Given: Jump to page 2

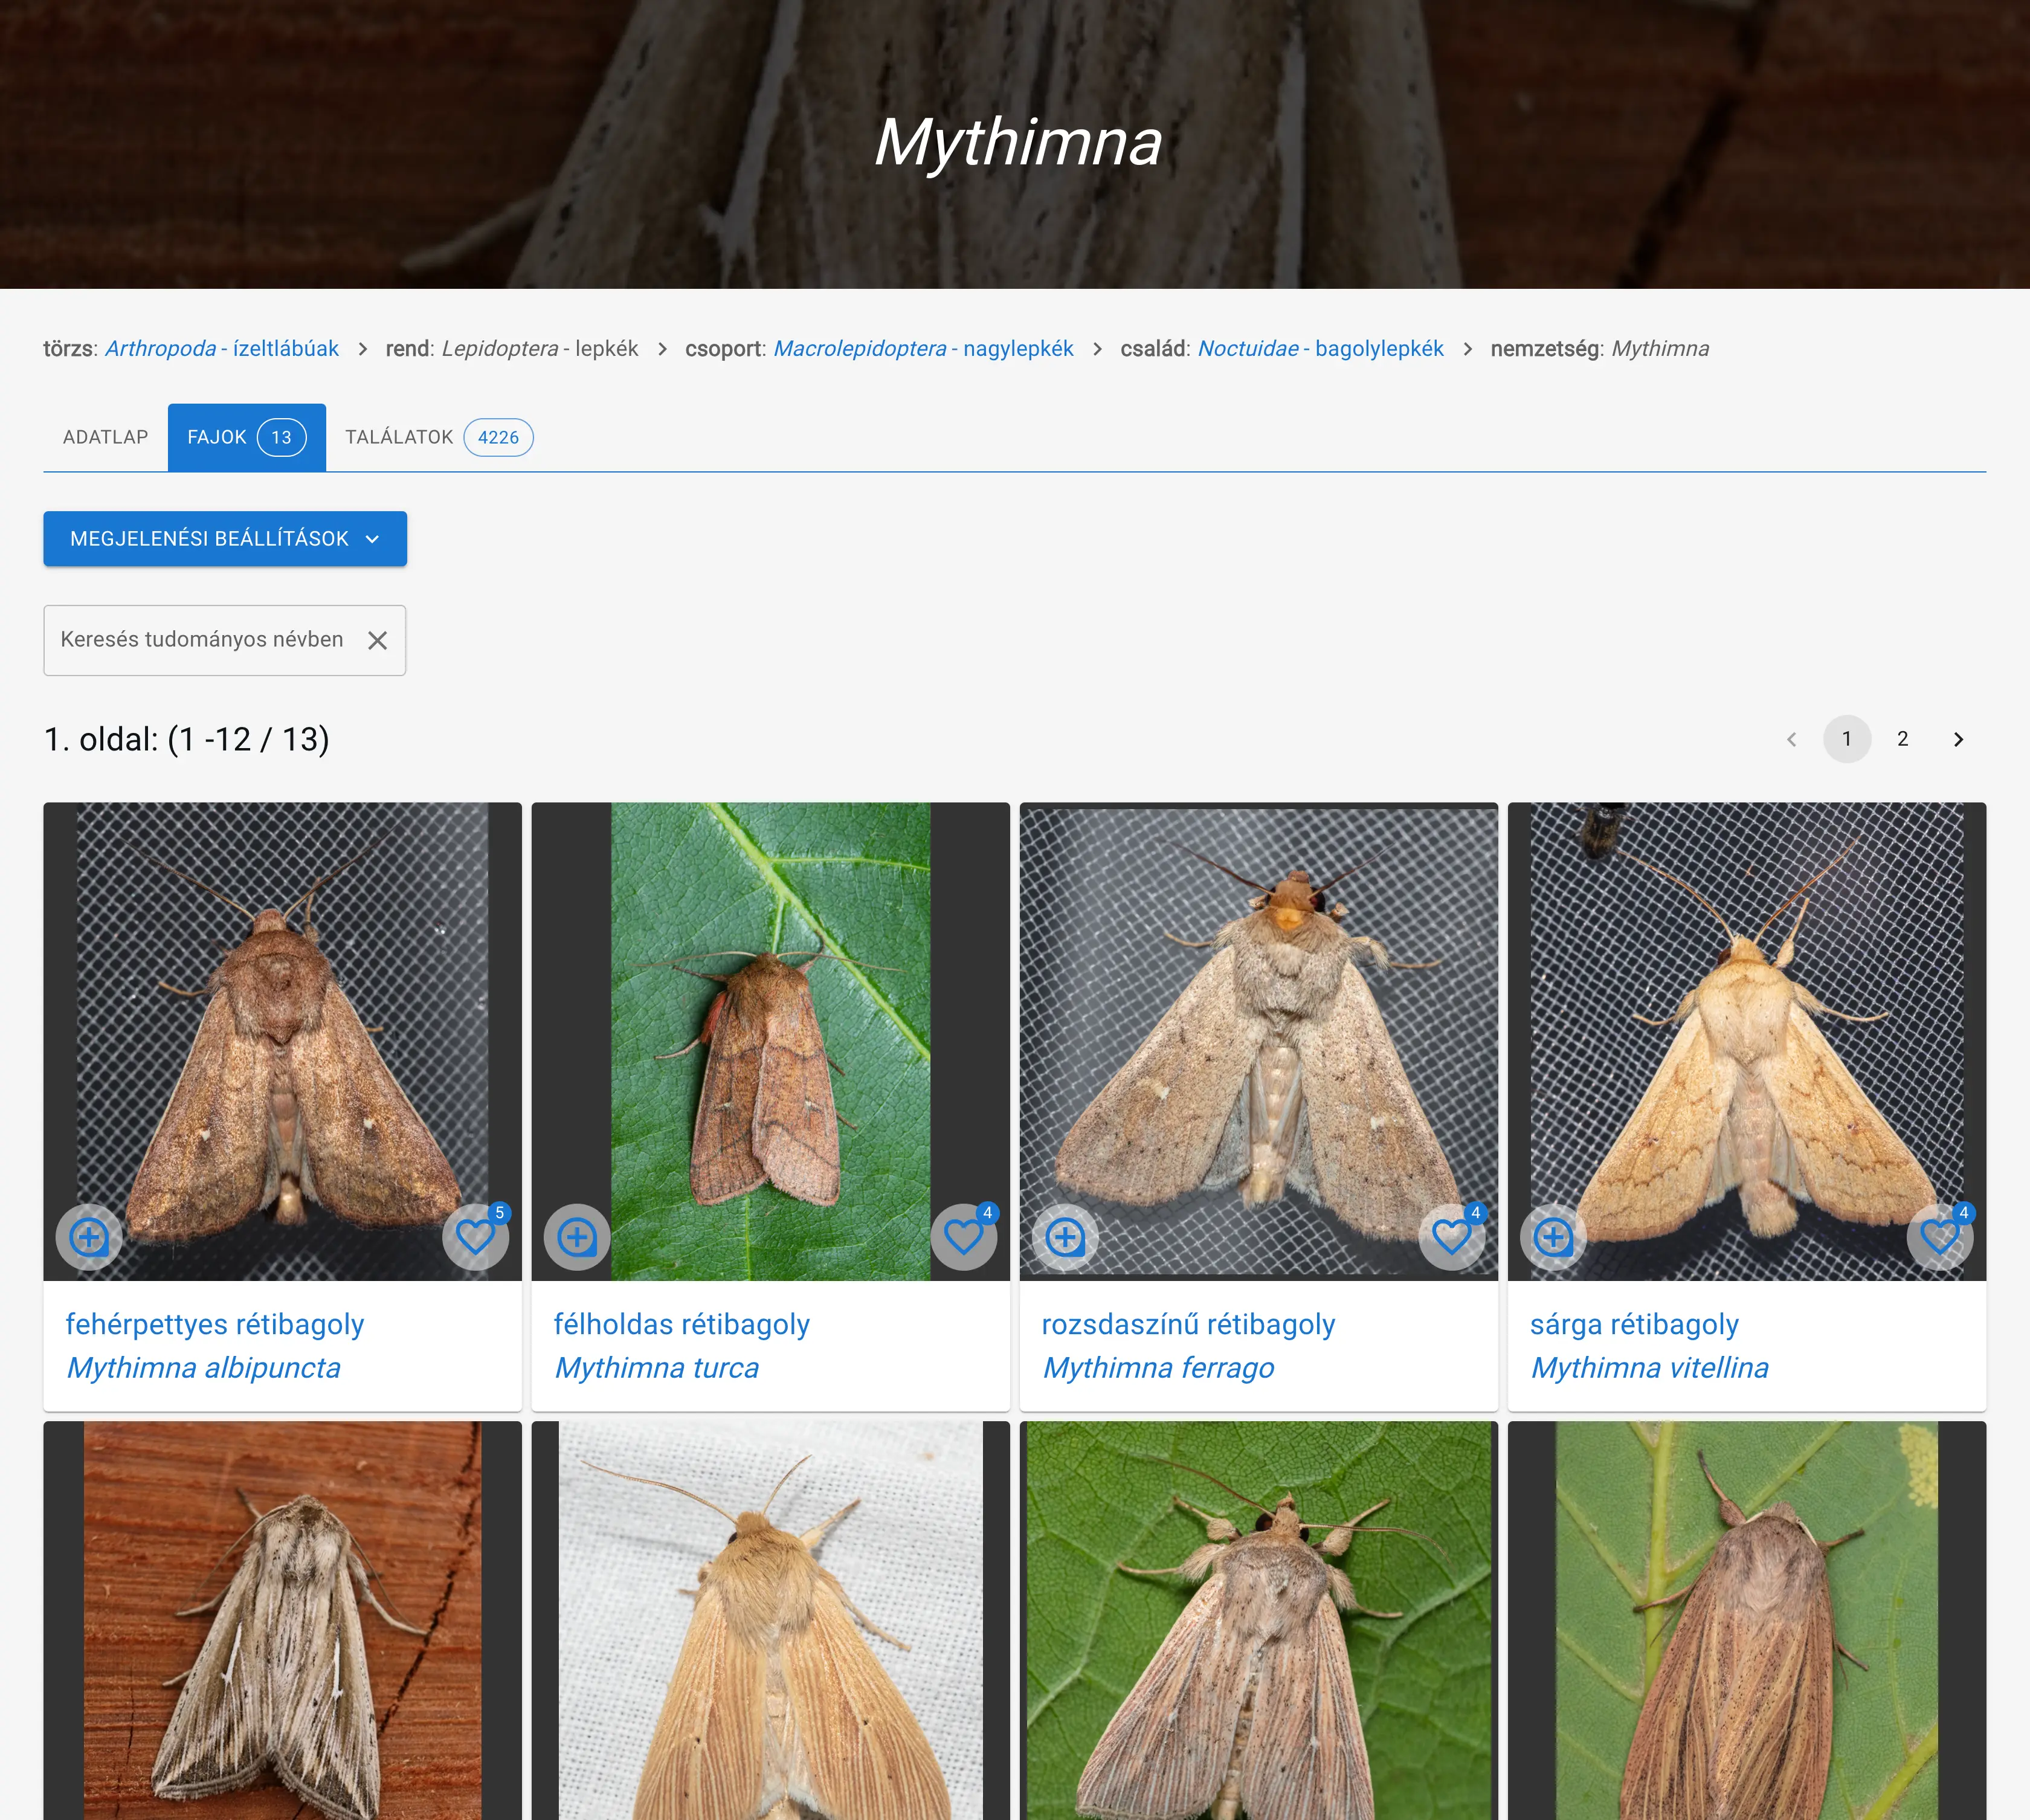Looking at the screenshot, I should click(x=1902, y=739).
